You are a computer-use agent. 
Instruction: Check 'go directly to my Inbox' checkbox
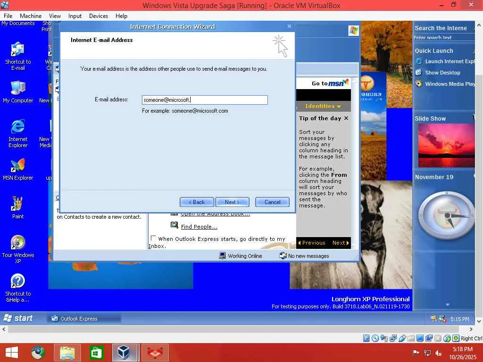pos(153,238)
